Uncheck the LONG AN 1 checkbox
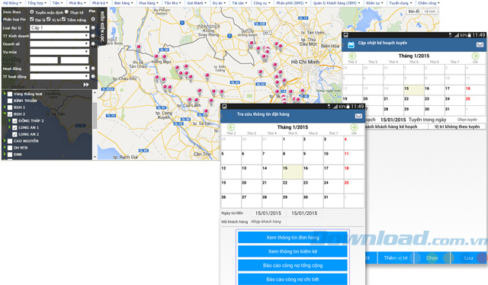Viewport: 488px width, 285px height. point(14,127)
